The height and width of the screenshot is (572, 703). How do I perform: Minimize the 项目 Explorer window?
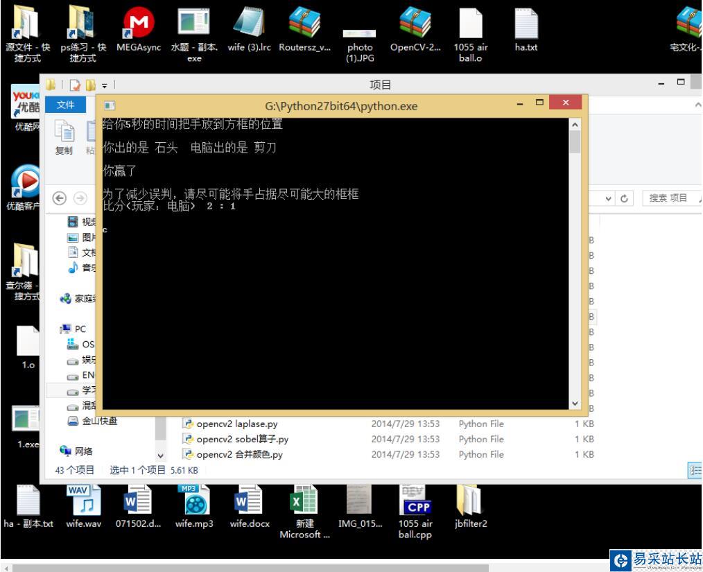pos(661,84)
